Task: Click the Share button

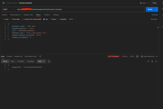Action: click(155, 3)
